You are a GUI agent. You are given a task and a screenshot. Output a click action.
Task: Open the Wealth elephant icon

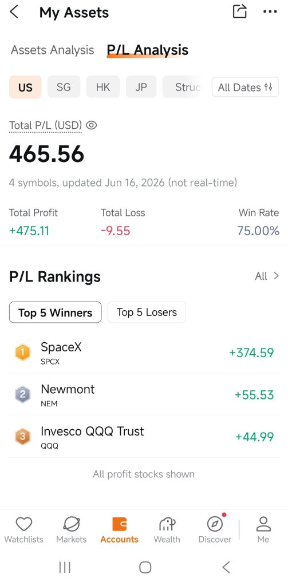167,524
